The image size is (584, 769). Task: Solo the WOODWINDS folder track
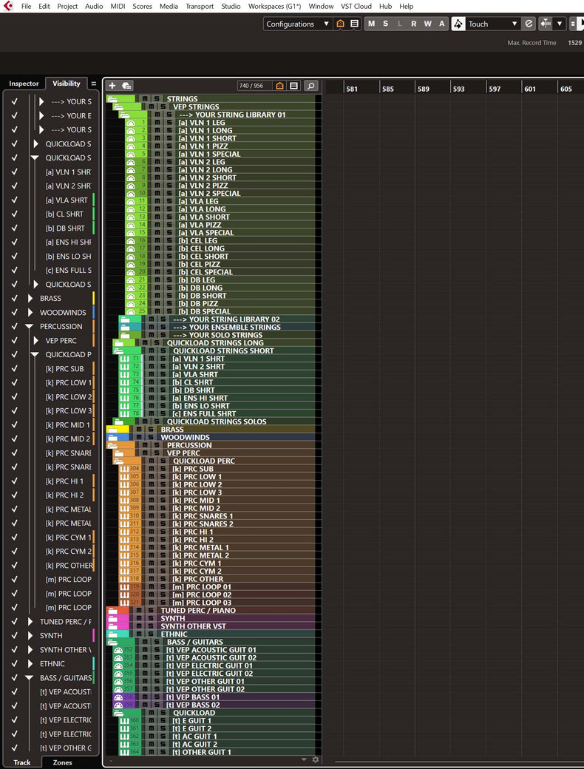pos(152,438)
